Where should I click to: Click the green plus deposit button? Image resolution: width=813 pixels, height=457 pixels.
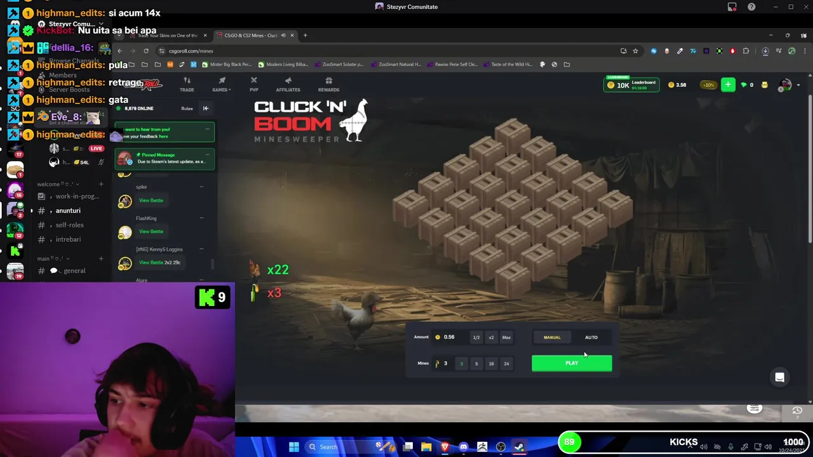(x=728, y=84)
